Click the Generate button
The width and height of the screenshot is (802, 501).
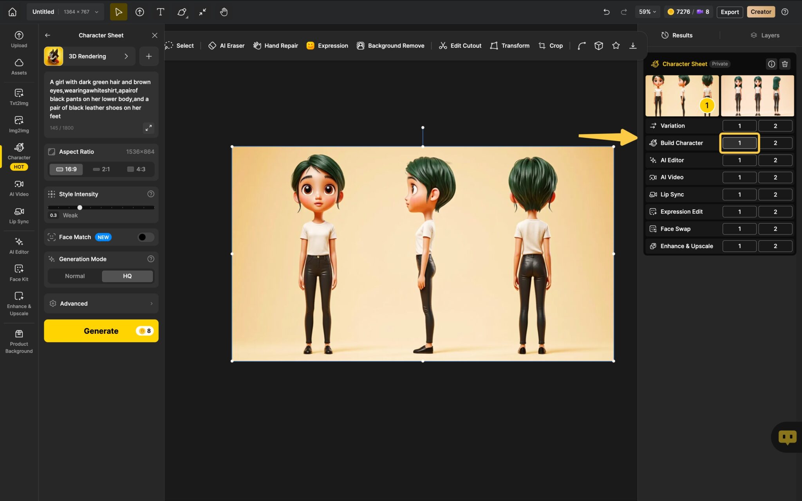coord(101,331)
